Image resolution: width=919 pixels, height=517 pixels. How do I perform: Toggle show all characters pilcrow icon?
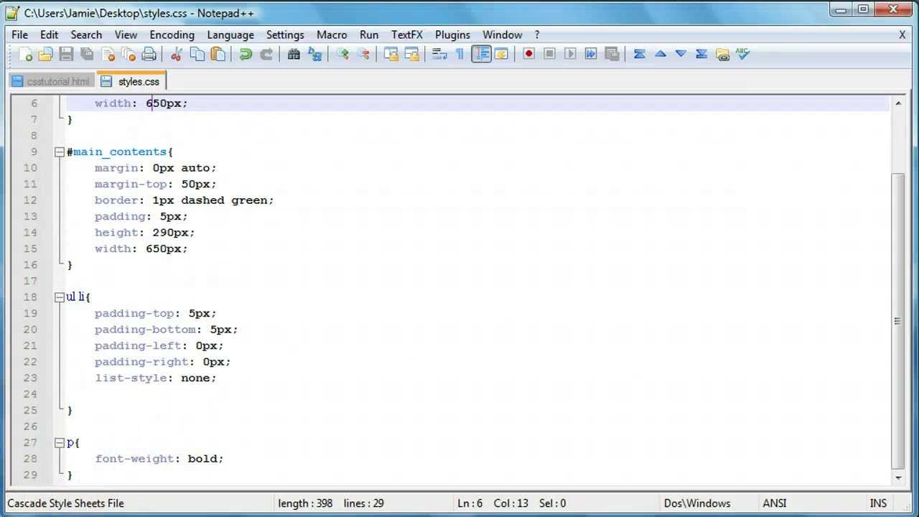coord(460,55)
